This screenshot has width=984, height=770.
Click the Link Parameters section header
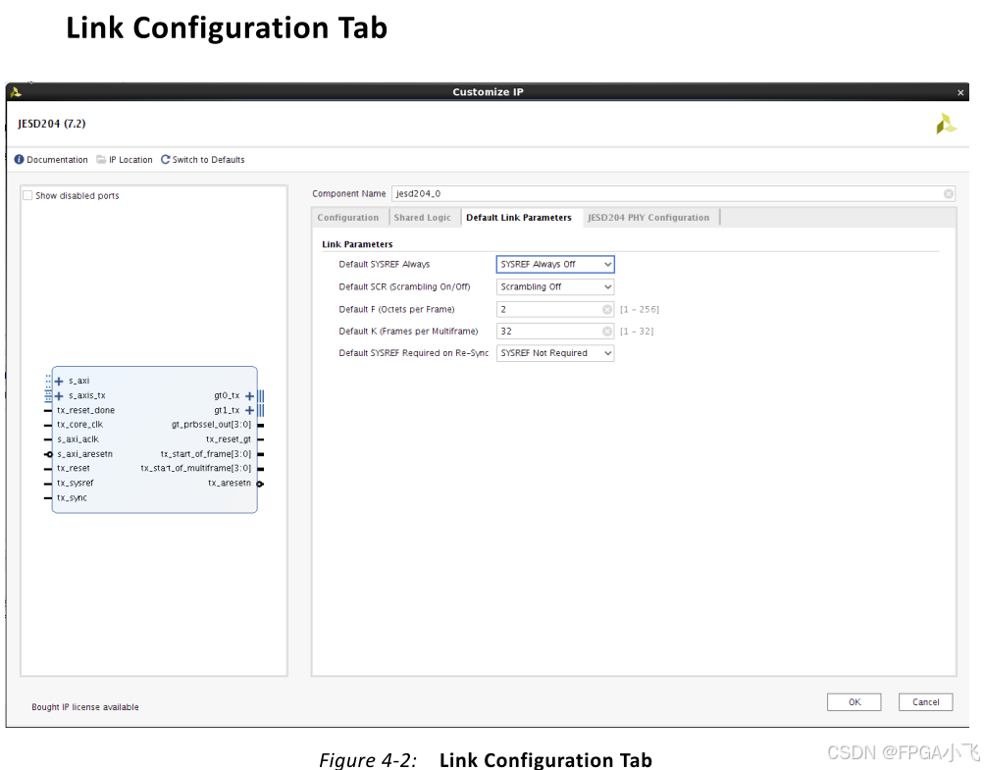(x=357, y=244)
